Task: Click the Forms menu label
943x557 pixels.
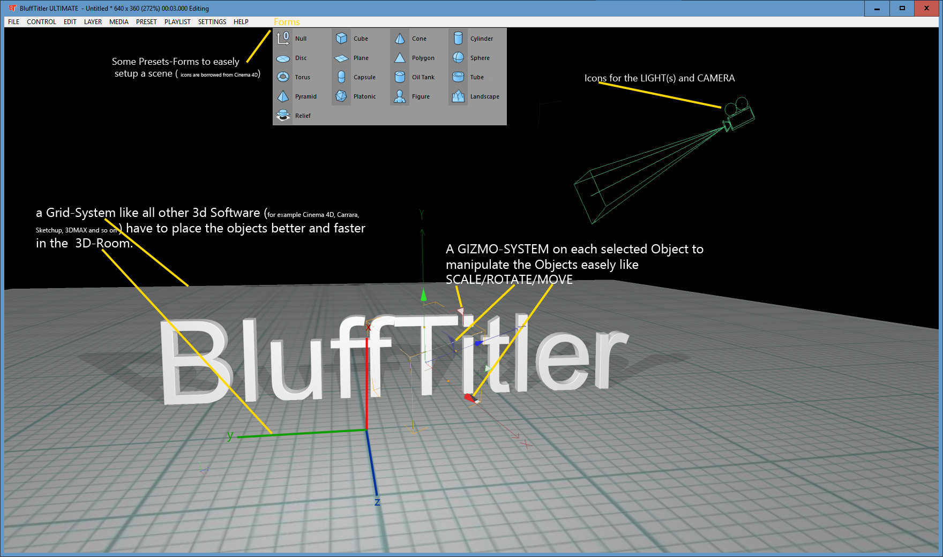Action: pyautogui.click(x=287, y=22)
